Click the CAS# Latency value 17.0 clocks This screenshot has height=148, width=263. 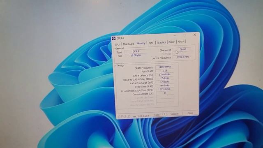[165, 74]
